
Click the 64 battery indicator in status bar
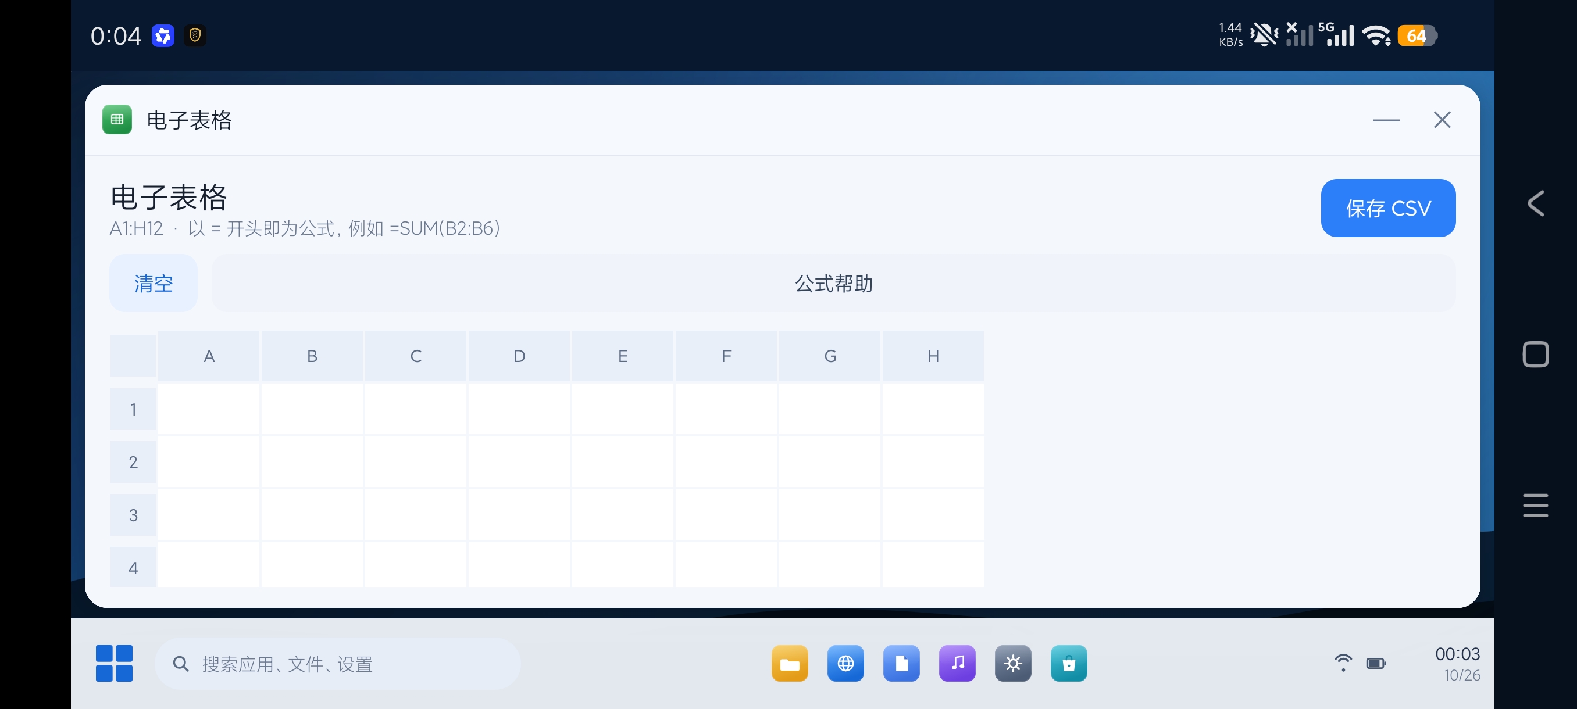tap(1417, 35)
